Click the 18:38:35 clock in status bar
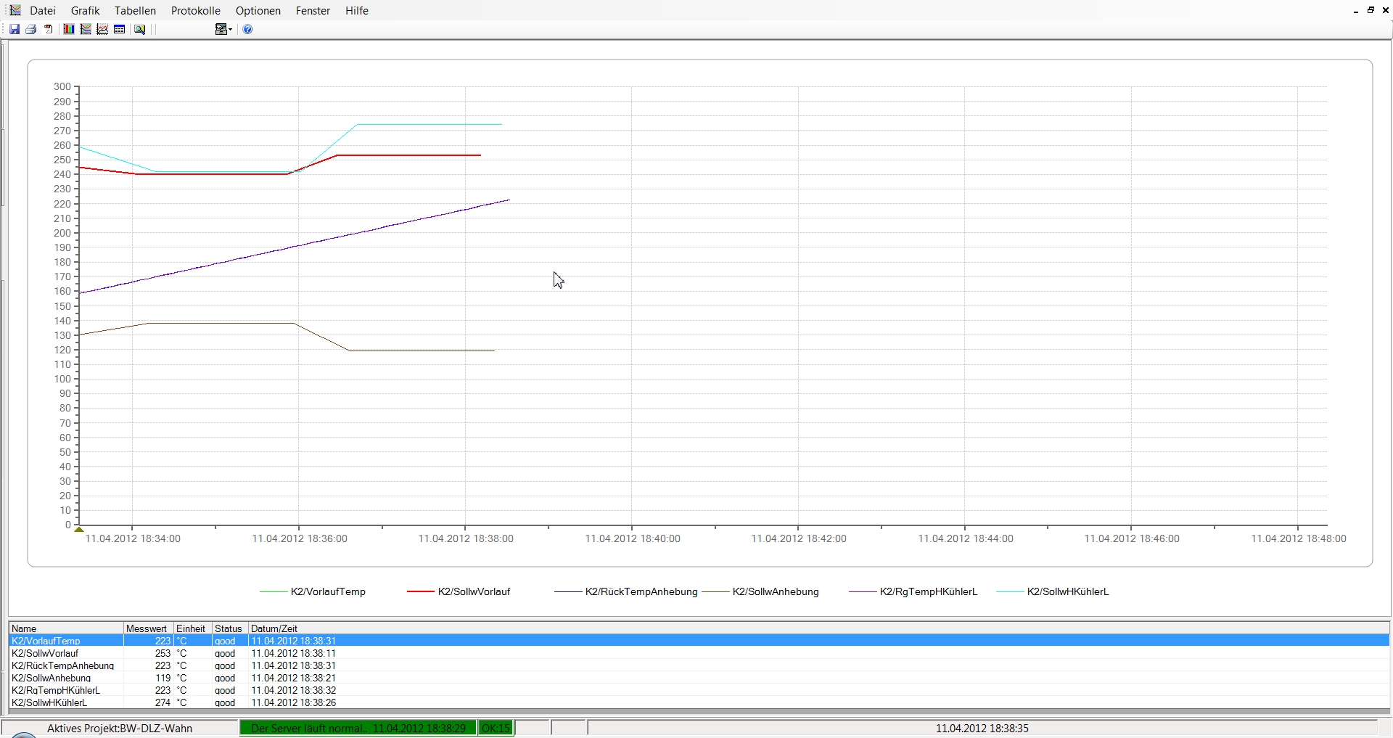This screenshot has height=738, width=1393. 982,729
